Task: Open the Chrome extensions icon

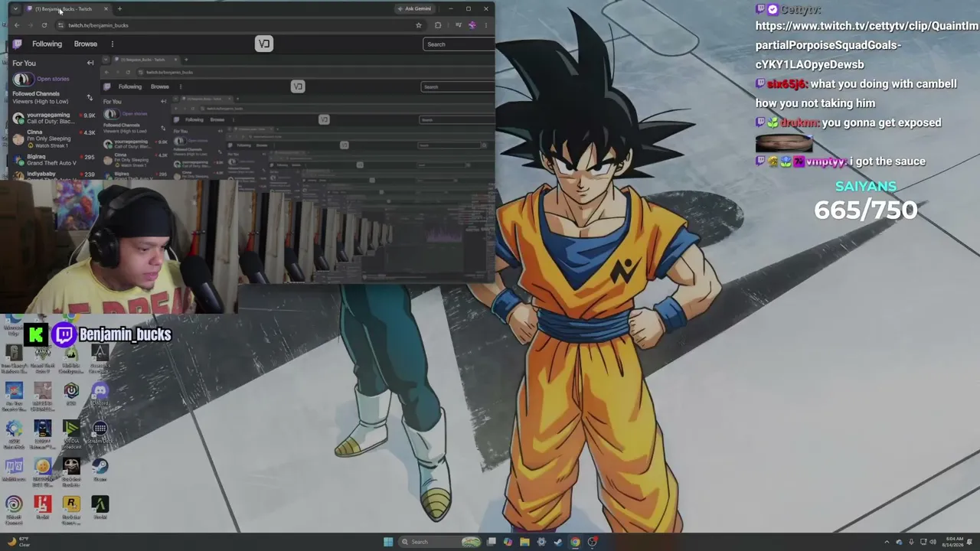Action: point(438,25)
